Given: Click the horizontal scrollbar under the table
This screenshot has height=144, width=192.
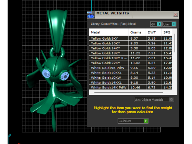Looking at the screenshot, I should click(128, 92).
